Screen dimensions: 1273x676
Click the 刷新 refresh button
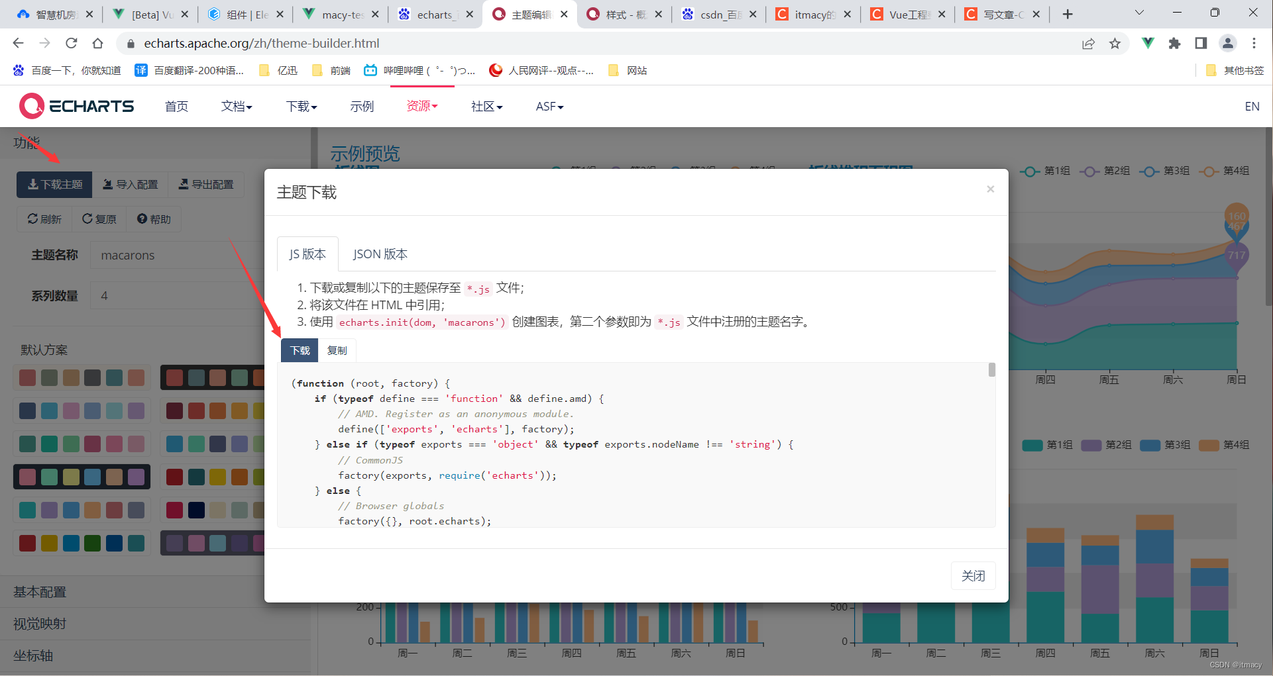(44, 219)
